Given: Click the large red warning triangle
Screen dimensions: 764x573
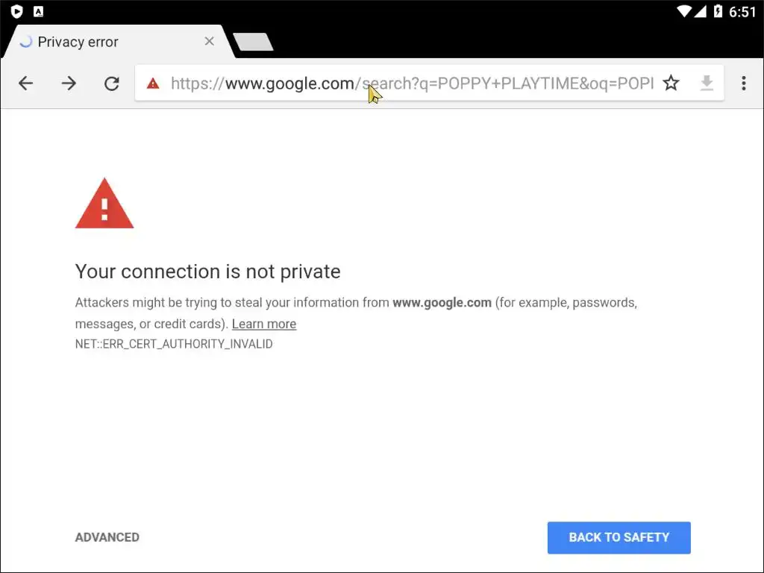Looking at the screenshot, I should [104, 204].
